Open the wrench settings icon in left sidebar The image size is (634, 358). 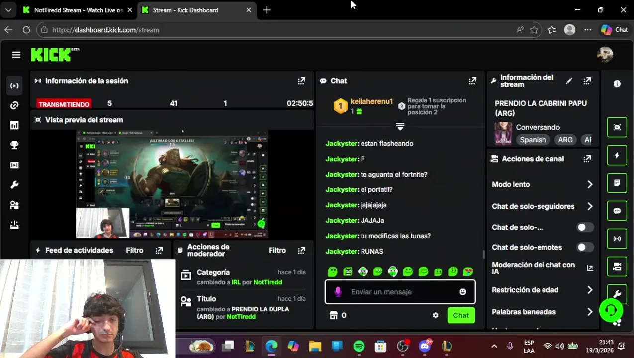(14, 185)
